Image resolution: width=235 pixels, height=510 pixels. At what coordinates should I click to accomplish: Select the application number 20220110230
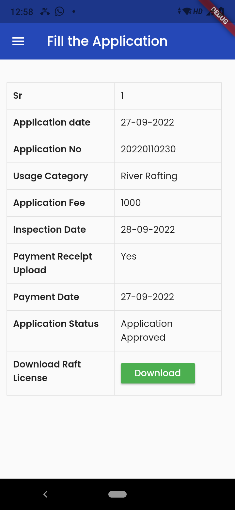coord(148,149)
